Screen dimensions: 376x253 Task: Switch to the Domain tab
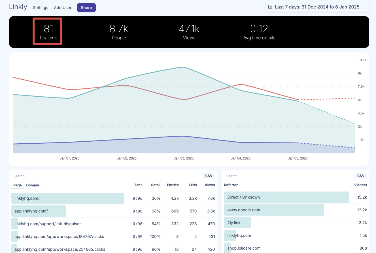pos(33,185)
